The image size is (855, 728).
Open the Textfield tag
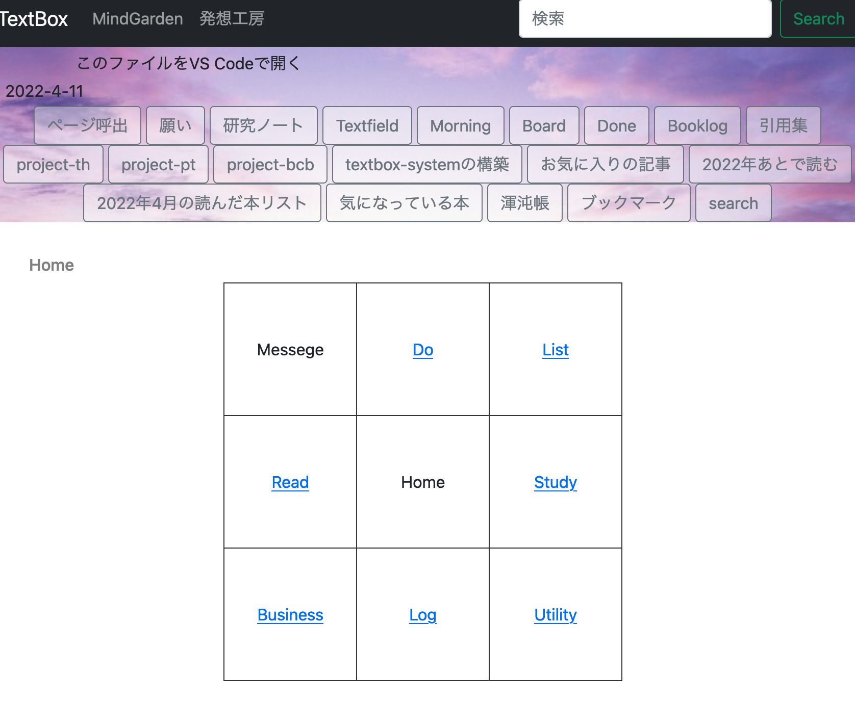pos(367,125)
